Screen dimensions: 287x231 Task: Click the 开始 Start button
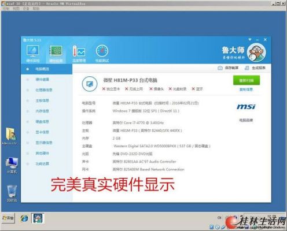coord(8,218)
